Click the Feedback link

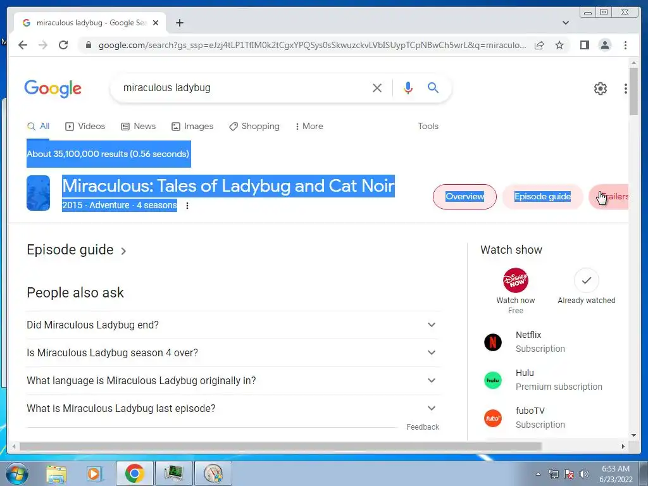pyautogui.click(x=422, y=427)
